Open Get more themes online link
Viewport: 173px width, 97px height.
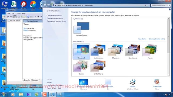coord(157,39)
